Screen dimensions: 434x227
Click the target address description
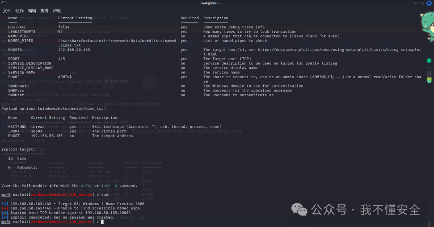point(113,136)
